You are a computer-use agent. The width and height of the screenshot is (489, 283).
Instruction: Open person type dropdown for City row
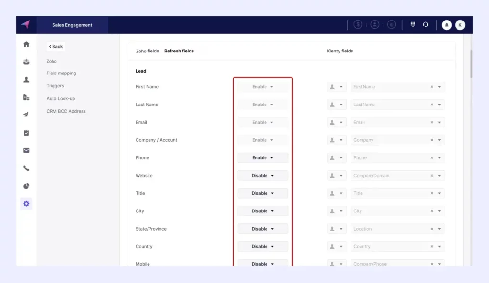(336, 211)
